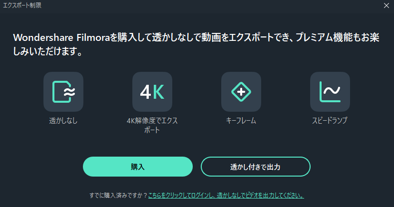Click the 4K解像度でエクスポート label
This screenshot has height=207, width=394.
[x=152, y=125]
